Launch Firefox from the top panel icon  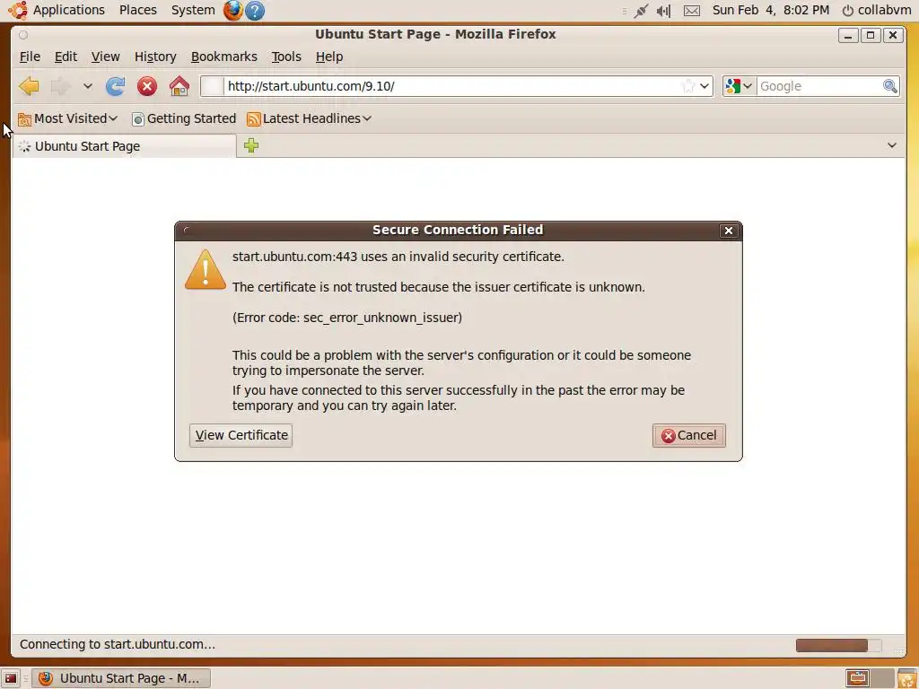[232, 10]
